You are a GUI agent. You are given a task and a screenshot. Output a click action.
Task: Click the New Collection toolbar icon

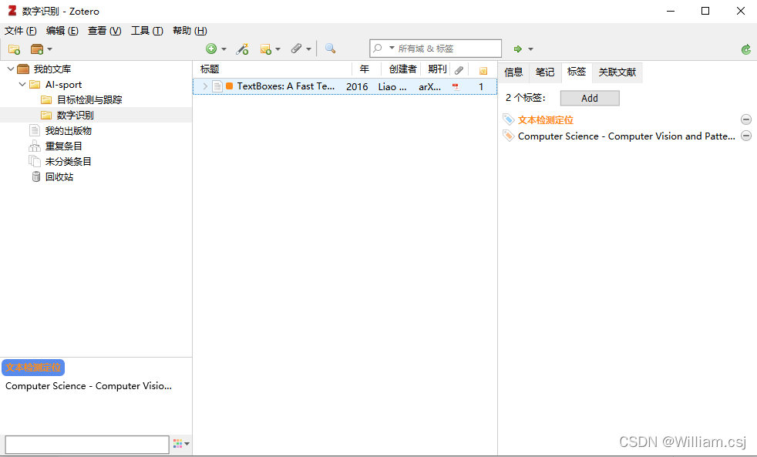point(14,49)
